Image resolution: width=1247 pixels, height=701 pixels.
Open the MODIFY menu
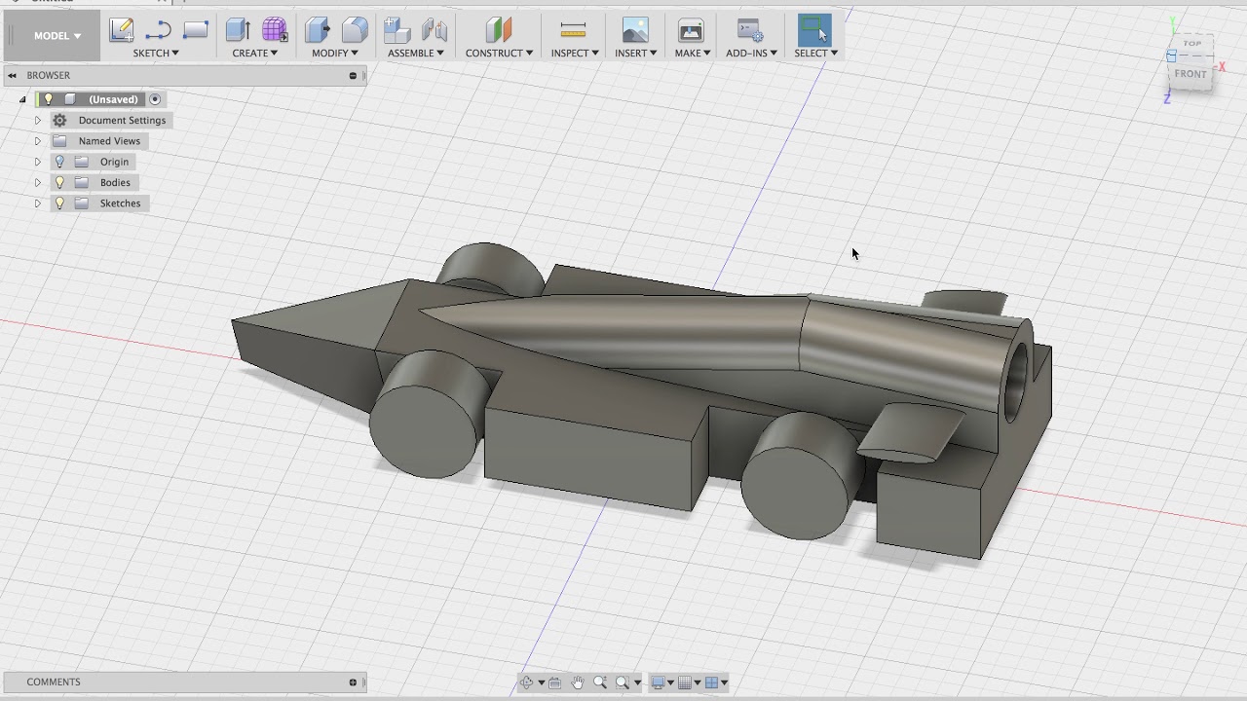[x=335, y=53]
